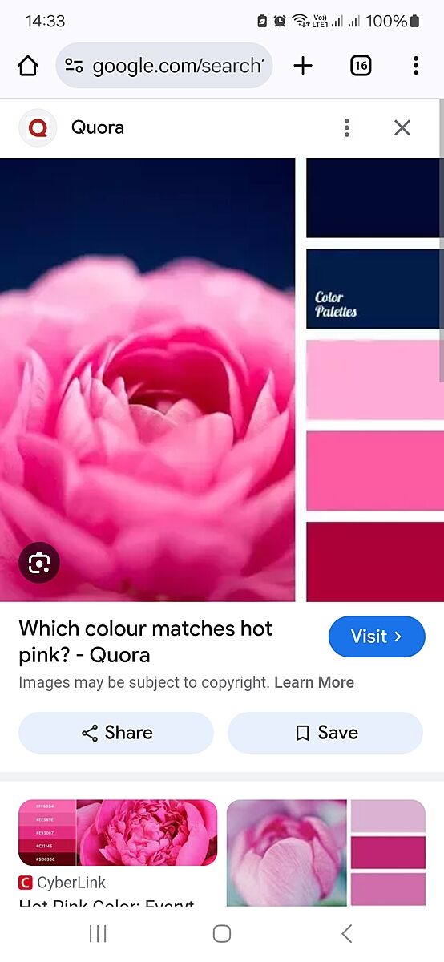Viewport: 444px width, 962px height.
Task: Open Chrome's three-dot overflow menu
Action: [x=415, y=66]
